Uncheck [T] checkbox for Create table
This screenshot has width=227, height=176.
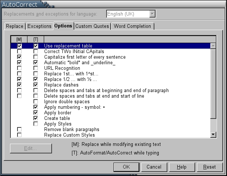[x=36, y=118]
